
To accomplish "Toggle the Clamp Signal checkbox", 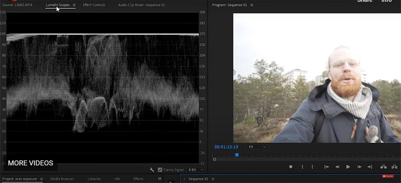I will pyautogui.click(x=160, y=169).
